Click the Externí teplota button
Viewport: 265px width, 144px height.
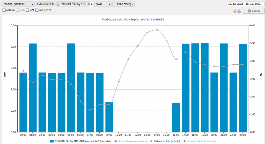click(46, 4)
